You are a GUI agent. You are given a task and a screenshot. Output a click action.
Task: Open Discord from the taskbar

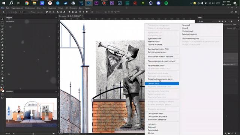[158, 3]
